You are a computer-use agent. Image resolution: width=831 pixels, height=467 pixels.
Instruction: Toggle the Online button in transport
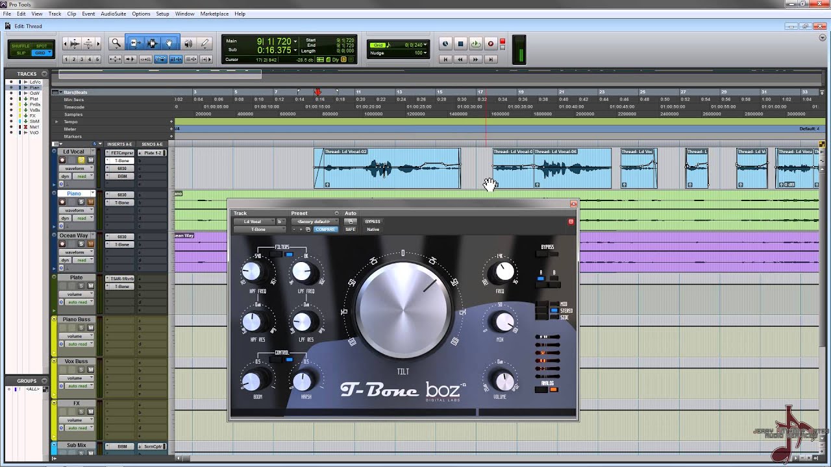pyautogui.click(x=445, y=44)
